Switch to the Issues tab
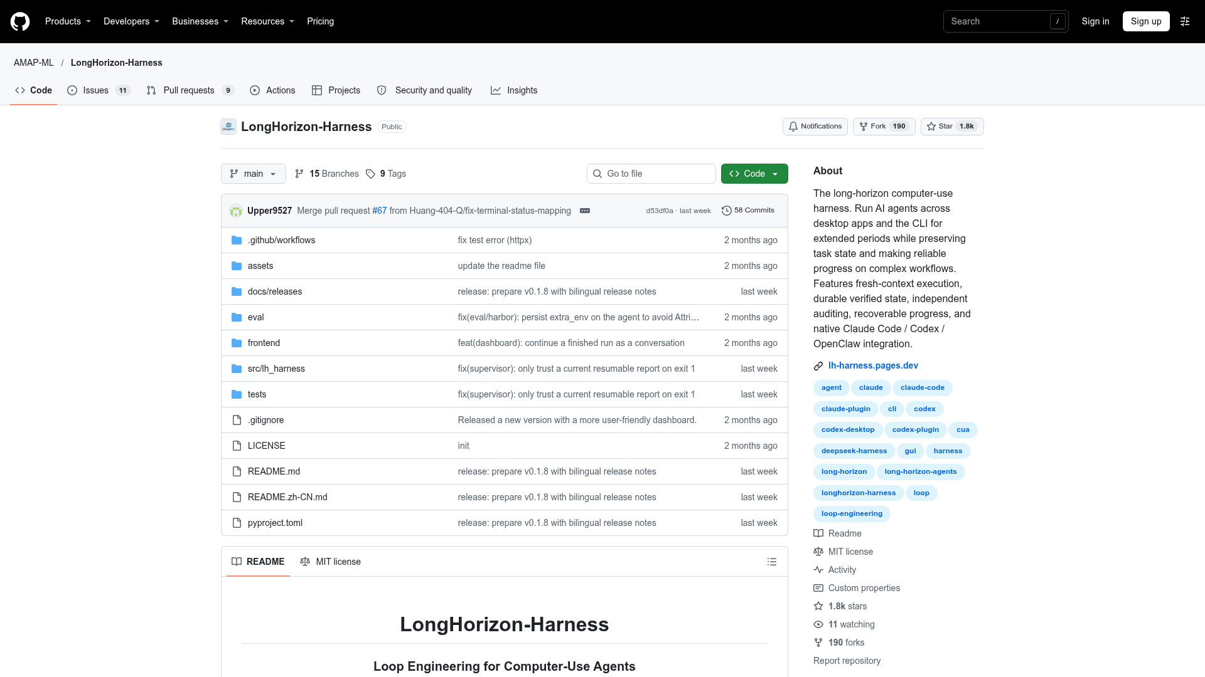 [99, 90]
